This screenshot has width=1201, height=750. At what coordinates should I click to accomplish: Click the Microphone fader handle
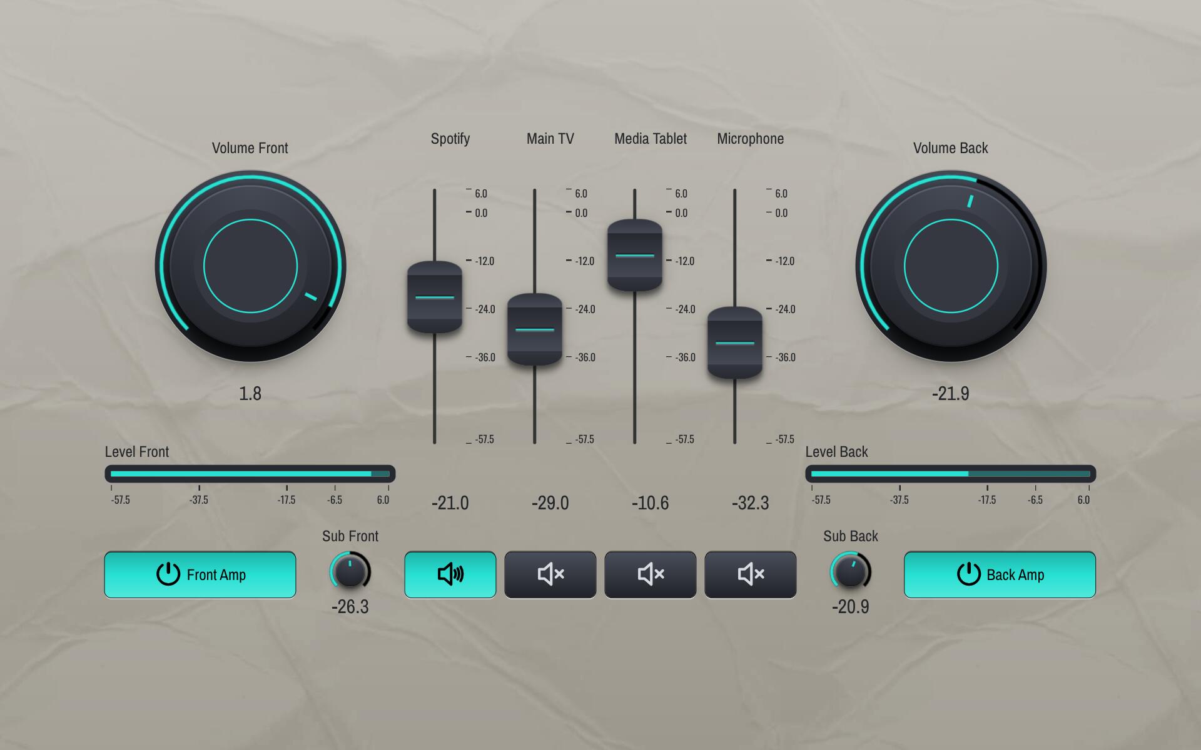pyautogui.click(x=734, y=343)
